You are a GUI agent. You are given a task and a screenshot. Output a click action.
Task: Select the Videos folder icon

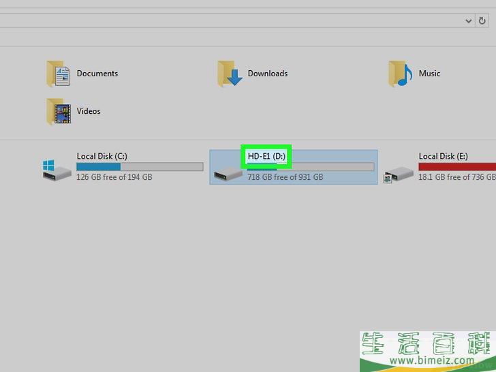point(59,112)
